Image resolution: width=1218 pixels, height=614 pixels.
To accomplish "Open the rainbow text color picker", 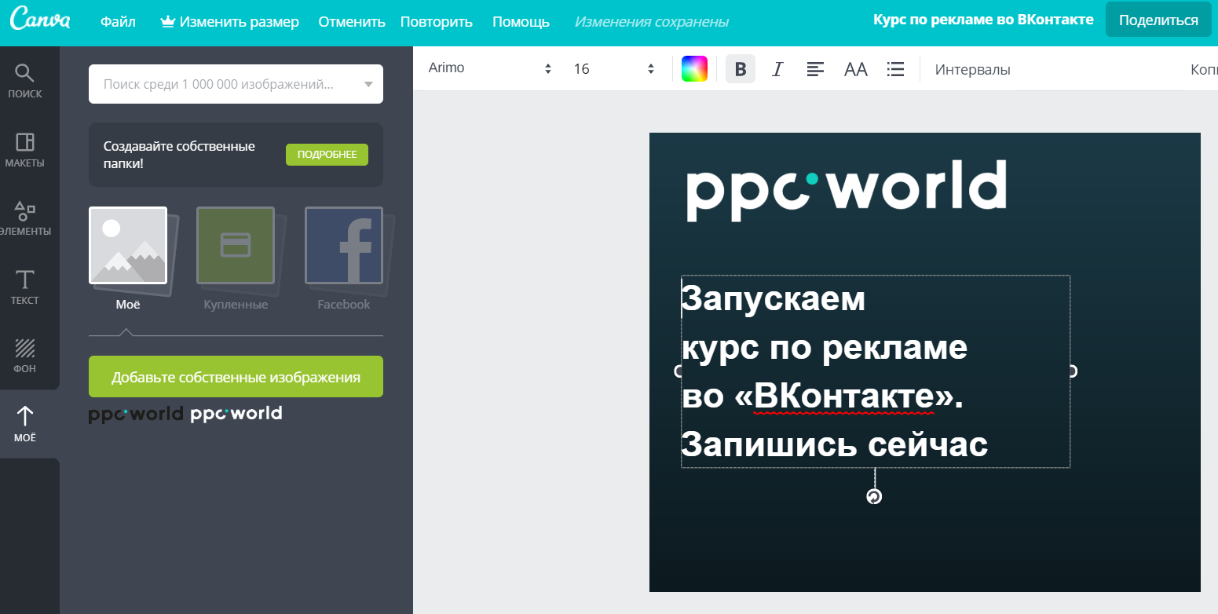I will (x=694, y=69).
